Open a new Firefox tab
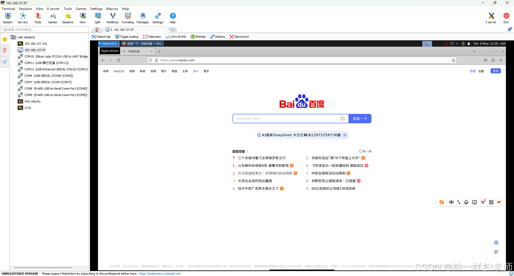This screenshot has width=514, height=276. (x=160, y=51)
